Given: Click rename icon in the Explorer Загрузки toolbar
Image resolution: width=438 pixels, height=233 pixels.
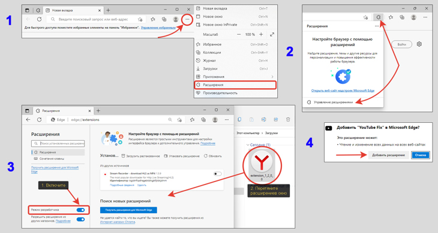Looking at the screenshot, I should tap(263, 120).
